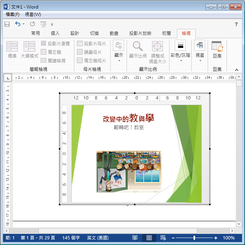
Task: Click the Undo arrow icon
Action: pos(18,24)
